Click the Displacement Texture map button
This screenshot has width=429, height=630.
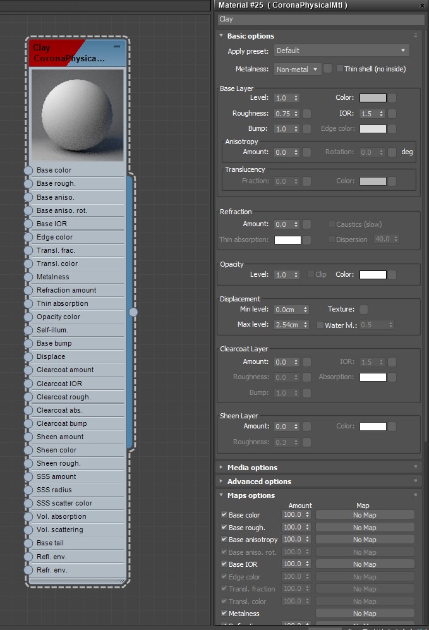coord(363,310)
